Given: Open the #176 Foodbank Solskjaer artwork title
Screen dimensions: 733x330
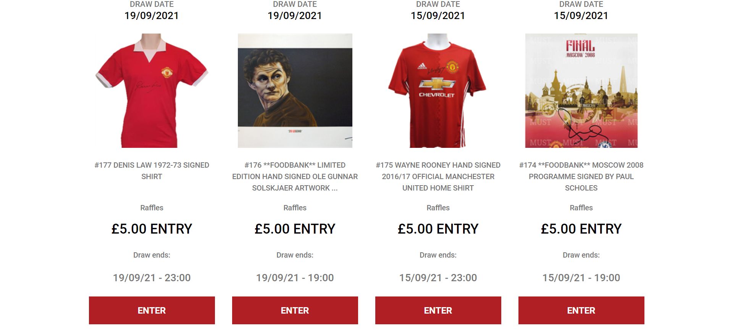Looking at the screenshot, I should pos(295,176).
